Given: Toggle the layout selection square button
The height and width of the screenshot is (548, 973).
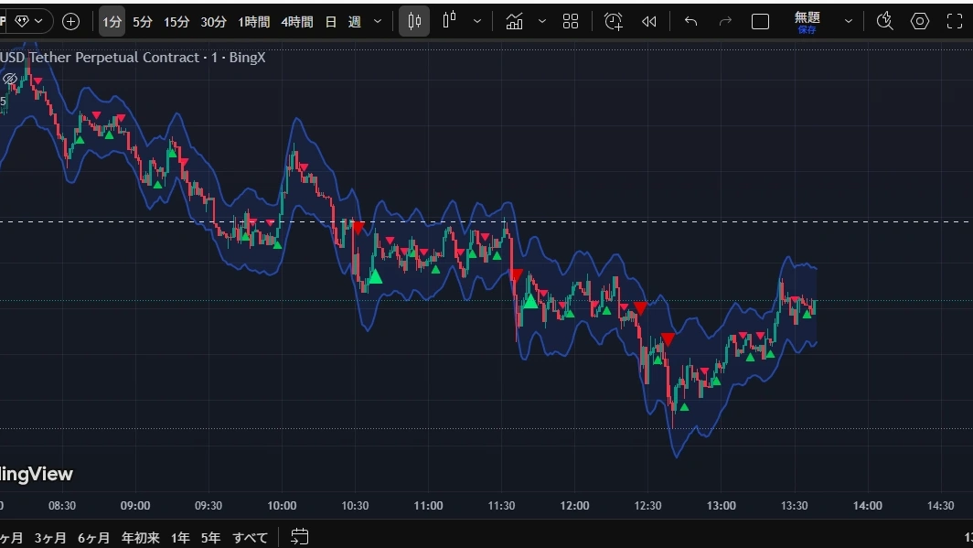Looking at the screenshot, I should pyautogui.click(x=760, y=21).
